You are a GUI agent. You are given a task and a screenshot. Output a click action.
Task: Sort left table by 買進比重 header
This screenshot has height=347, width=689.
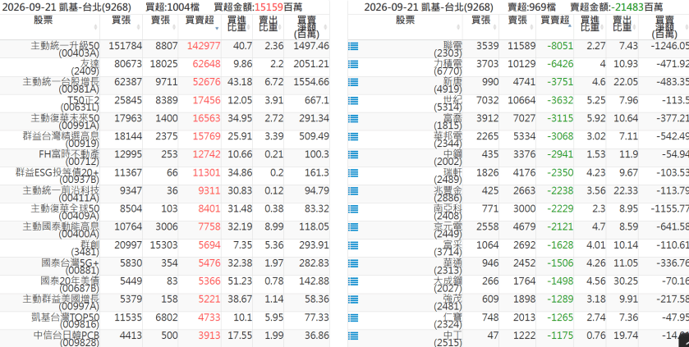(237, 27)
